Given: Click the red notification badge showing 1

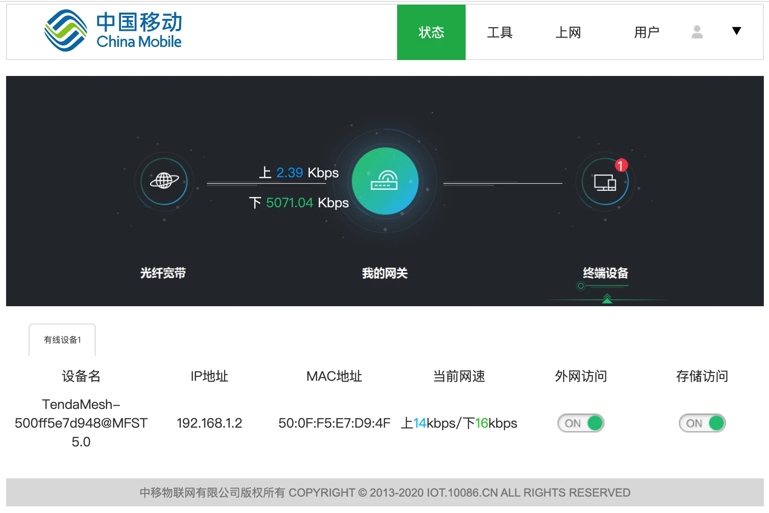Looking at the screenshot, I should [621, 166].
